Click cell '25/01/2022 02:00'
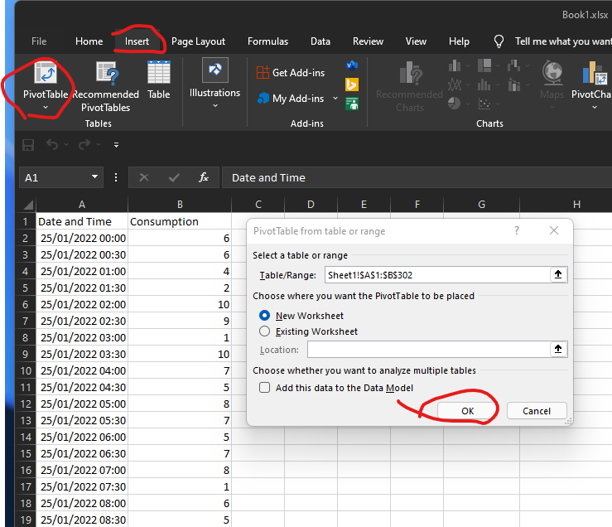 tap(82, 304)
